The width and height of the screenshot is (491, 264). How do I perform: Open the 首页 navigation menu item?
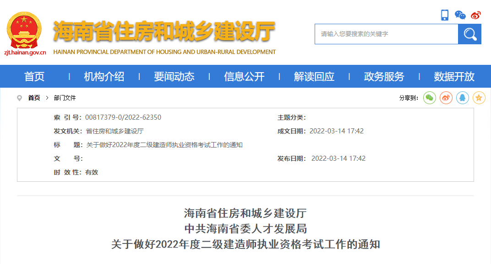coord(34,77)
